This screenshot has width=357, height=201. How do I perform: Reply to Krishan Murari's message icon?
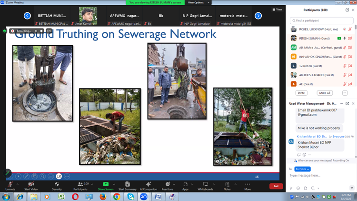coord(299,155)
